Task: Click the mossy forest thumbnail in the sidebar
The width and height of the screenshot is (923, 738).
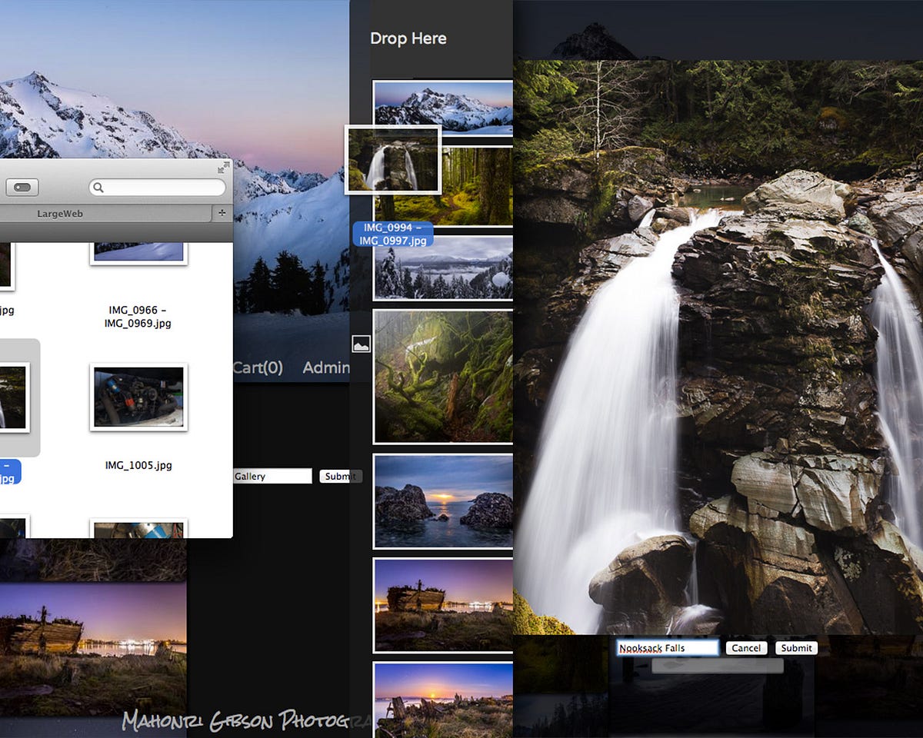Action: [442, 377]
